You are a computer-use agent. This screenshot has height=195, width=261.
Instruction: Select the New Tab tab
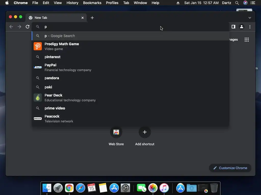pyautogui.click(x=56, y=18)
